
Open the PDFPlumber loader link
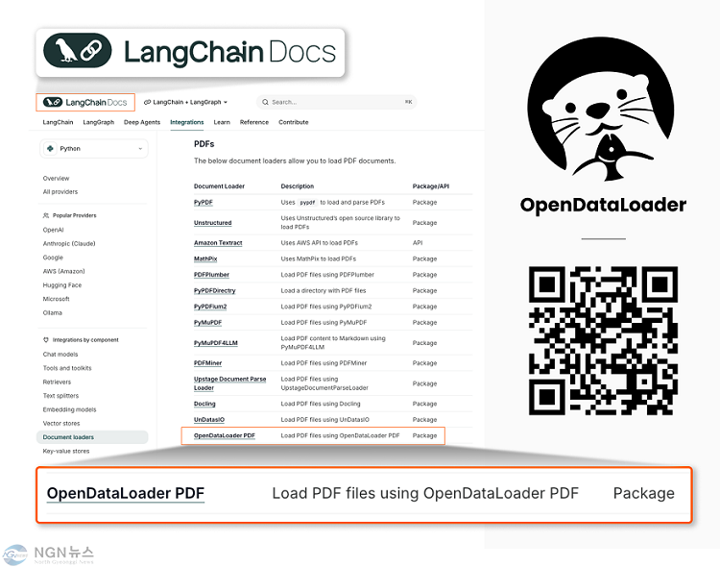[211, 275]
